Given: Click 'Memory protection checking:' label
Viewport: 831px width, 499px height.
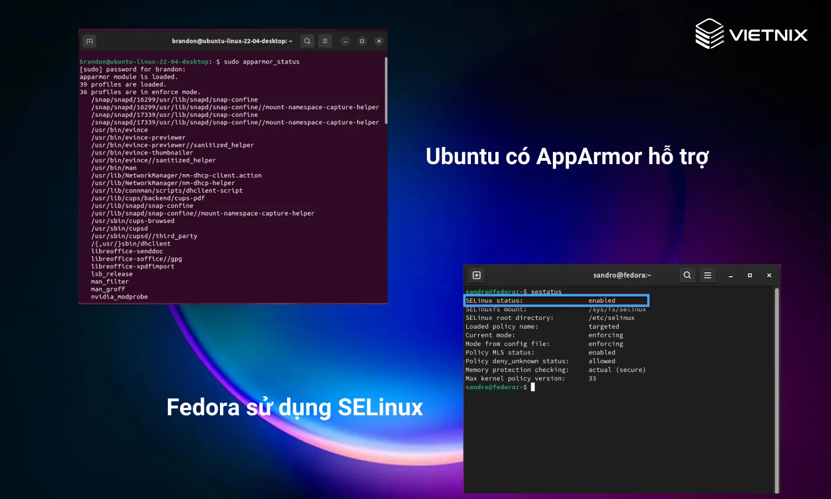Looking at the screenshot, I should 517,370.
